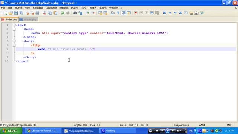
Task: Click the spell-check checkmark icon
Action: tap(202, 13)
